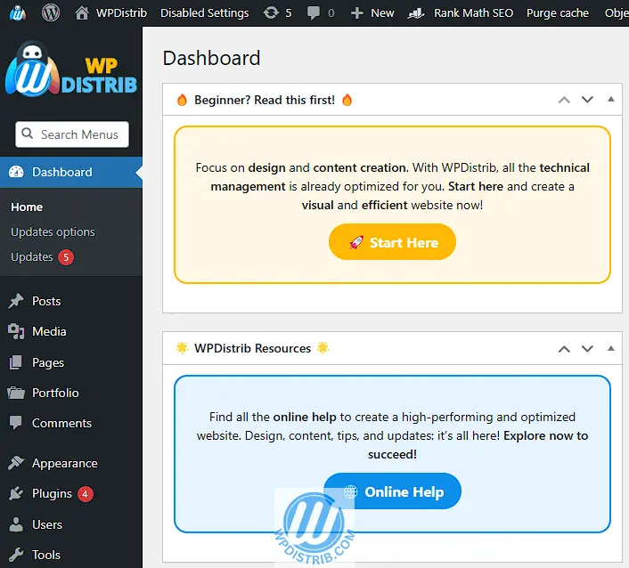Open the Updates submenu link

point(32,257)
